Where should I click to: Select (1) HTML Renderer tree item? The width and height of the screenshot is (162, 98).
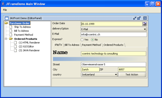click(29, 43)
